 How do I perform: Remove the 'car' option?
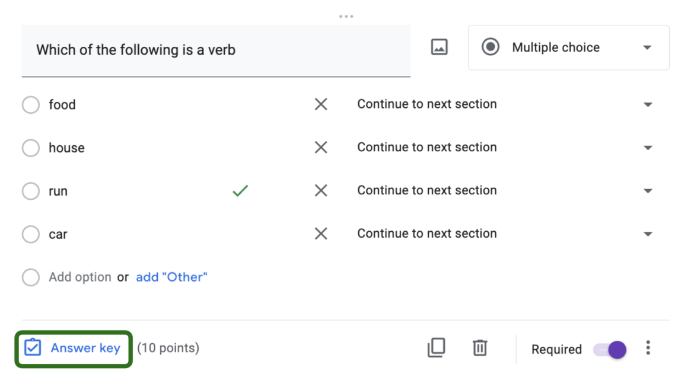321,234
